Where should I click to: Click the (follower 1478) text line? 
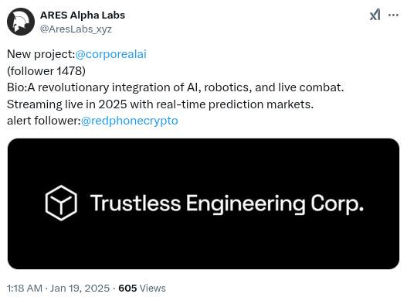point(46,70)
